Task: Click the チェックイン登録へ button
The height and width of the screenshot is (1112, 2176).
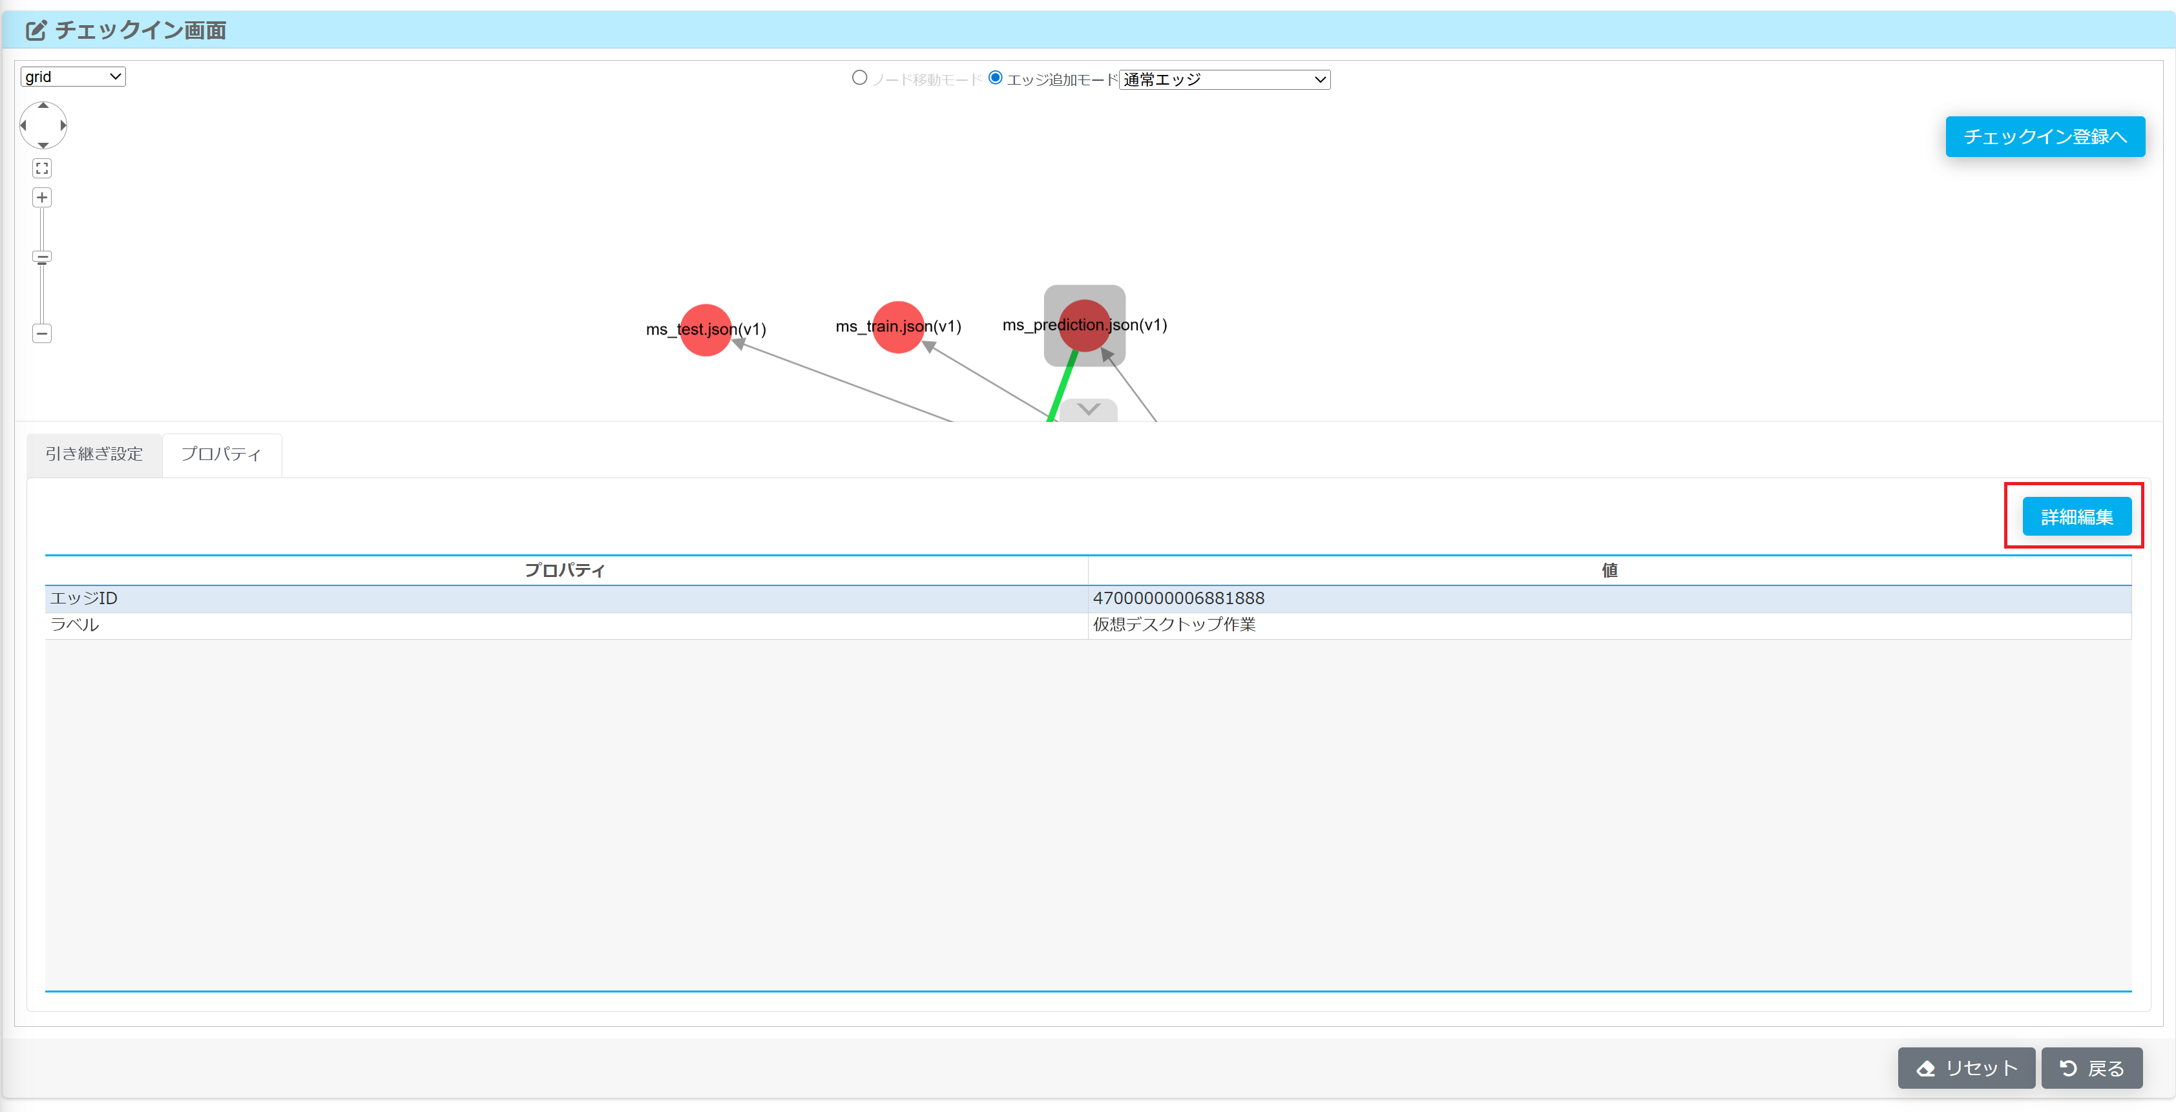Action: click(2044, 137)
